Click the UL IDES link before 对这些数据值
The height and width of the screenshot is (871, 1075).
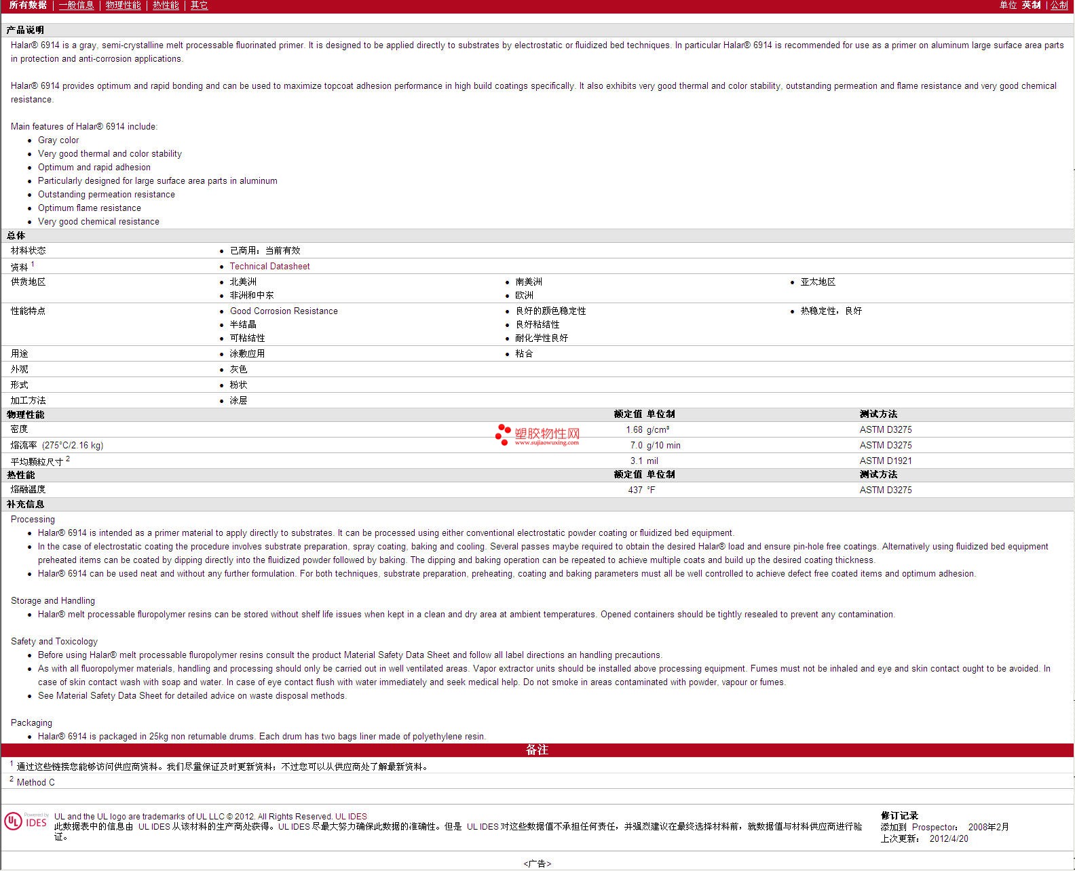pyautogui.click(x=483, y=827)
